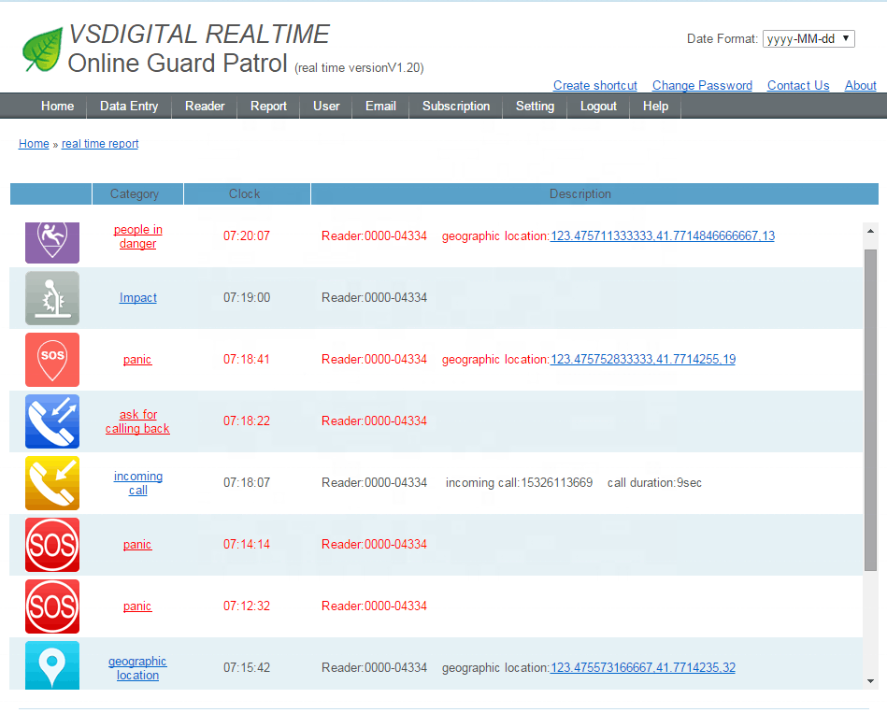Click the green leaf VSDigital logo
Screen dimensions: 887x713
(42, 50)
